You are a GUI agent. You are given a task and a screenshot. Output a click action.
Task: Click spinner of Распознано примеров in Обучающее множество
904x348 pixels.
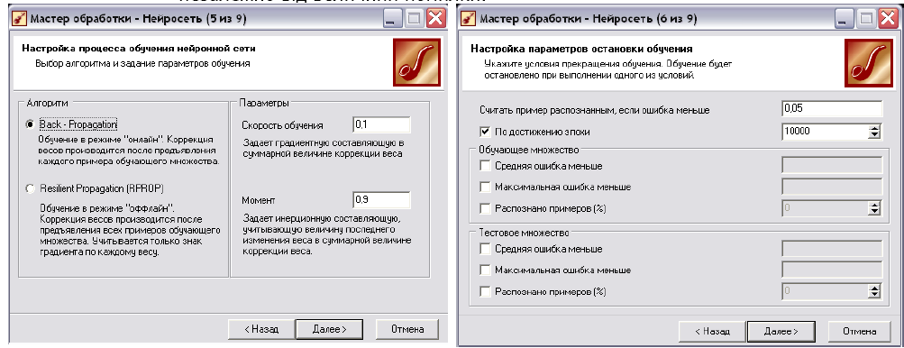[875, 207]
